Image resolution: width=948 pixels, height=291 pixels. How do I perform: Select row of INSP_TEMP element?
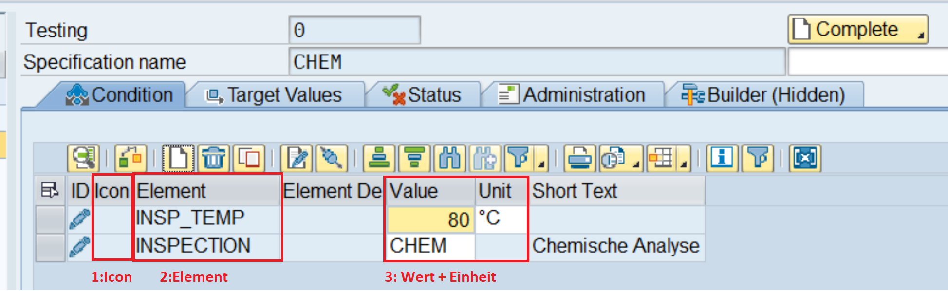(50, 219)
